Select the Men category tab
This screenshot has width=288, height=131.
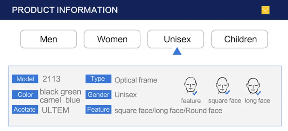coord(48,39)
